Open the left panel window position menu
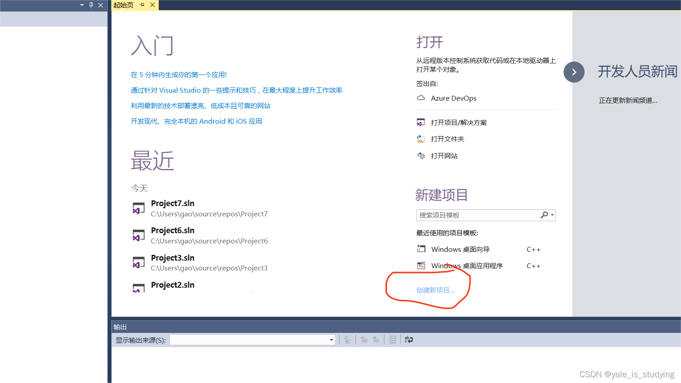Image resolution: width=681 pixels, height=383 pixels. click(x=82, y=5)
